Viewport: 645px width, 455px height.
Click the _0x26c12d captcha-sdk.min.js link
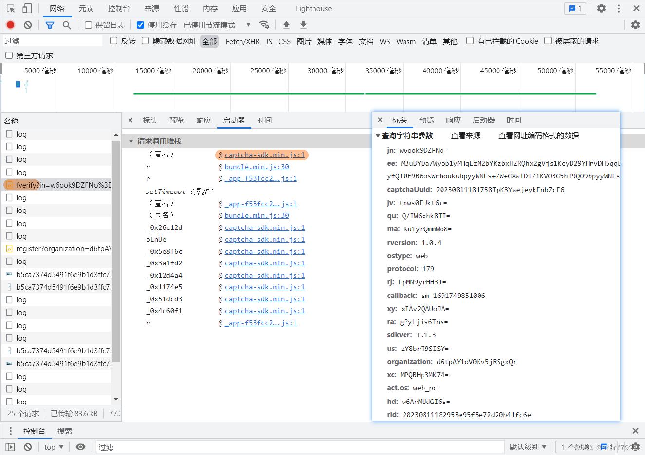265,227
